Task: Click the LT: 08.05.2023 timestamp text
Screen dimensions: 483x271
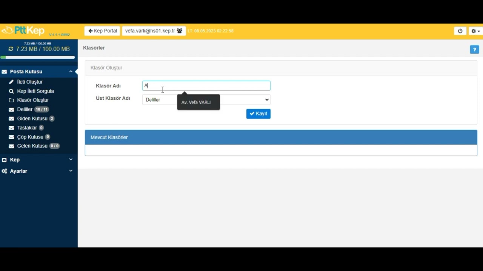Action: pos(211,31)
